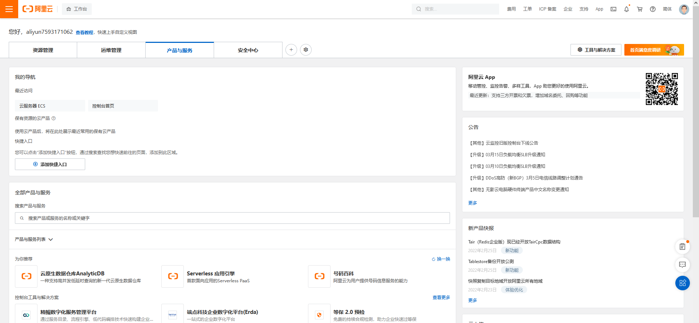Open Tablestore备份开放公测 news
699x323 pixels.
[491, 262]
